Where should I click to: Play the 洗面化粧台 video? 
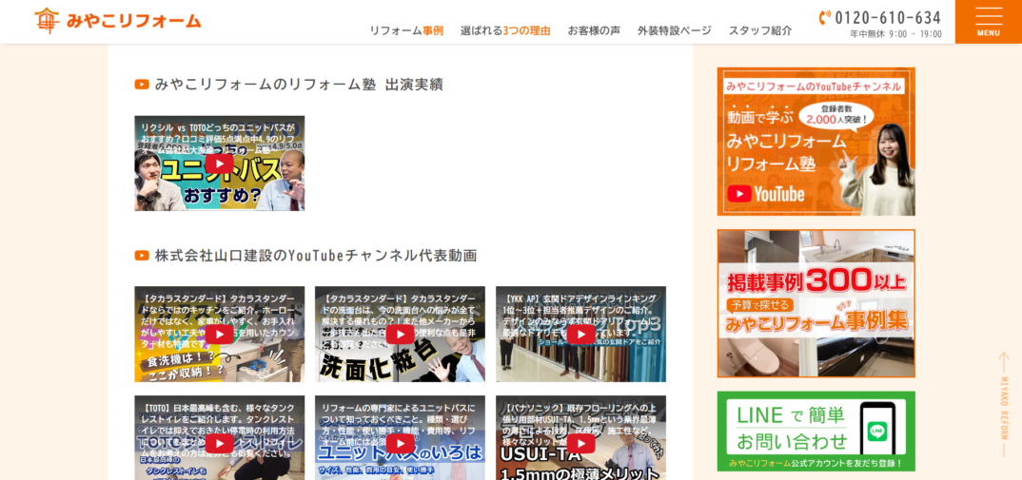[x=400, y=335]
